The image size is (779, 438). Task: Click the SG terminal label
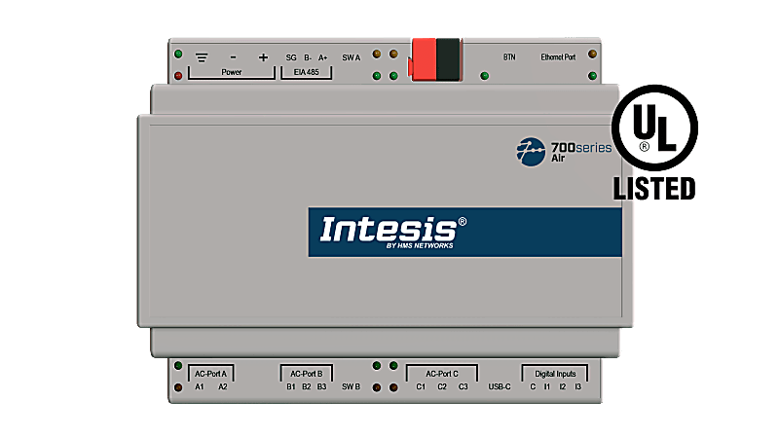pos(291,57)
